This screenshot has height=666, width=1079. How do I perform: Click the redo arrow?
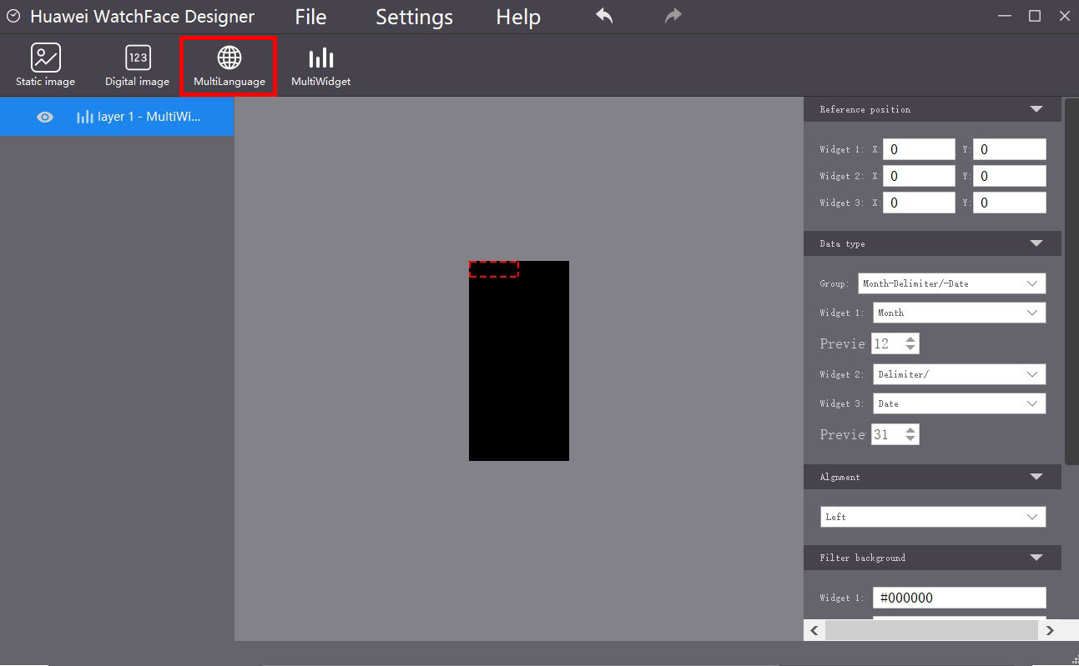tap(673, 16)
